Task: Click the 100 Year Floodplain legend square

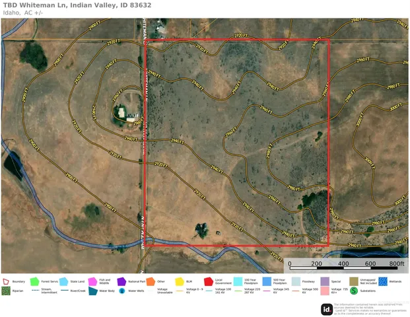Action: [x=238, y=281]
